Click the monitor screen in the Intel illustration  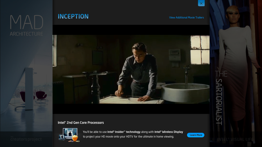pyautogui.click(x=70, y=133)
